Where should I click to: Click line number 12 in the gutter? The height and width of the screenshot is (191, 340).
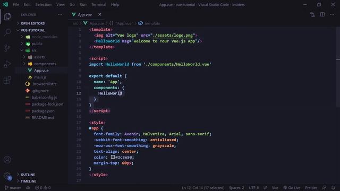tap(79, 93)
